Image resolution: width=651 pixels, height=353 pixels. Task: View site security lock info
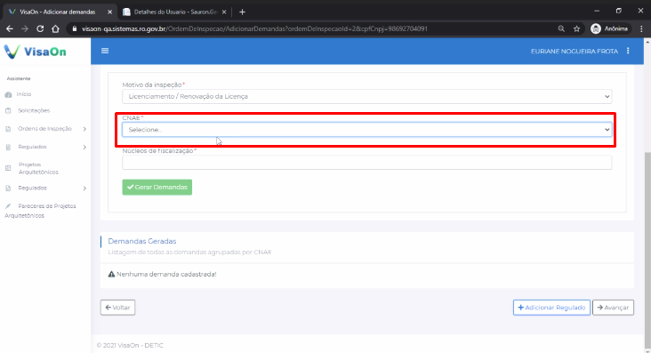point(75,28)
